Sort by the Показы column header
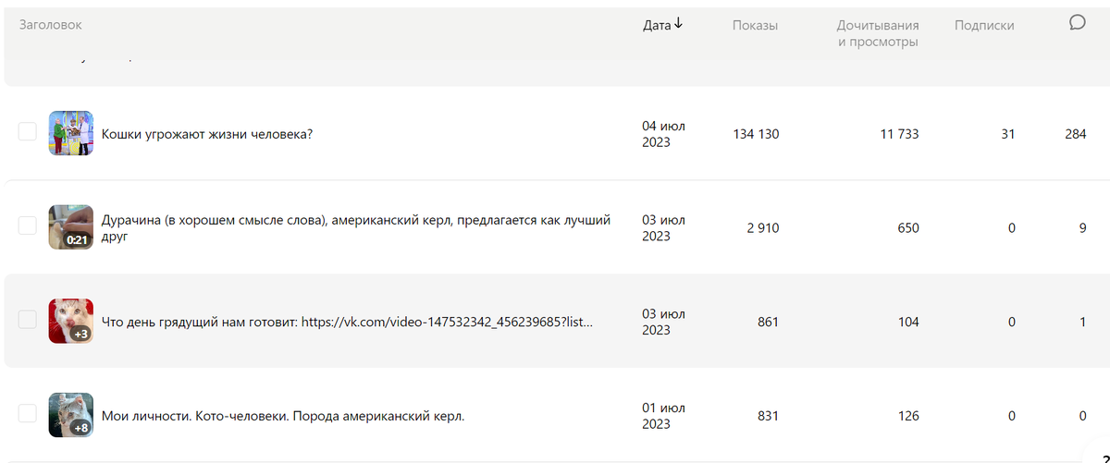This screenshot has height=463, width=1110. click(755, 25)
